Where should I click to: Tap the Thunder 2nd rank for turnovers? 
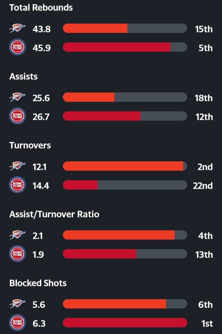[x=205, y=167]
